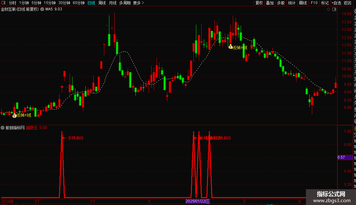Open the 多周期 multi-period view
The image size is (356, 205).
(125, 3)
